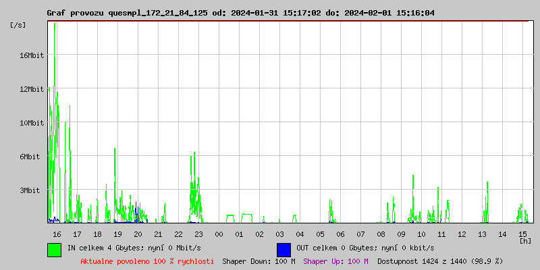Image resolution: width=540 pixels, height=270 pixels.
Task: Click the green IN legend swatch
Action: (54, 249)
